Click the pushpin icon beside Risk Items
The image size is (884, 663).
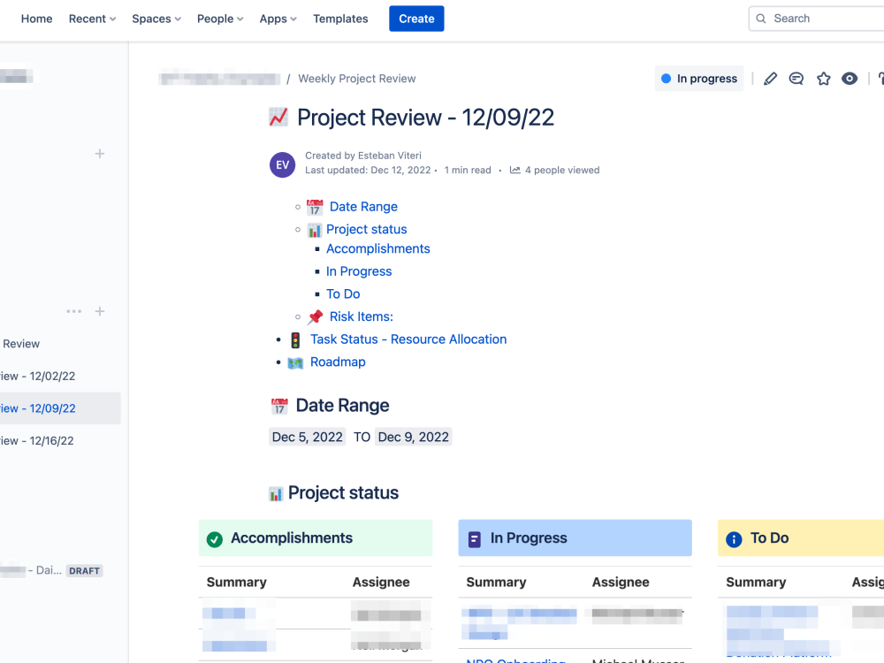click(x=316, y=316)
